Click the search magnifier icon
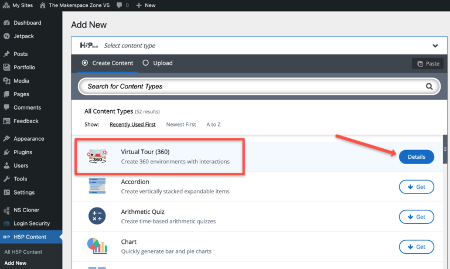Screen dimensions: 450x269 (429, 87)
